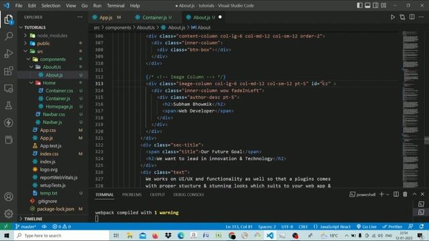
Task: Click Windows taskbar search box
Action: (x=62, y=235)
